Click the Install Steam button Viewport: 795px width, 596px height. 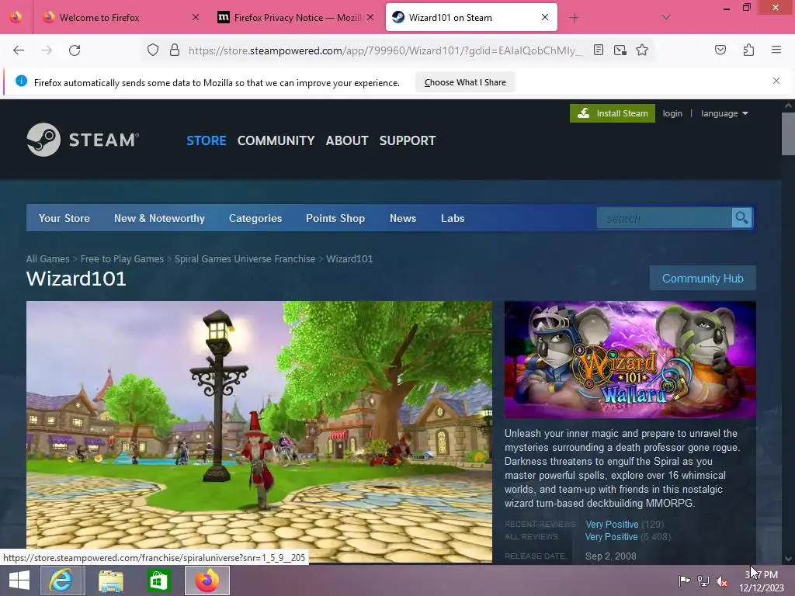(613, 113)
